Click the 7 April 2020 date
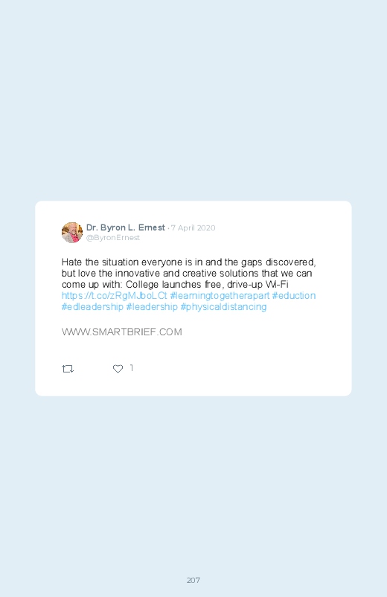This screenshot has height=597, width=387. [193, 227]
